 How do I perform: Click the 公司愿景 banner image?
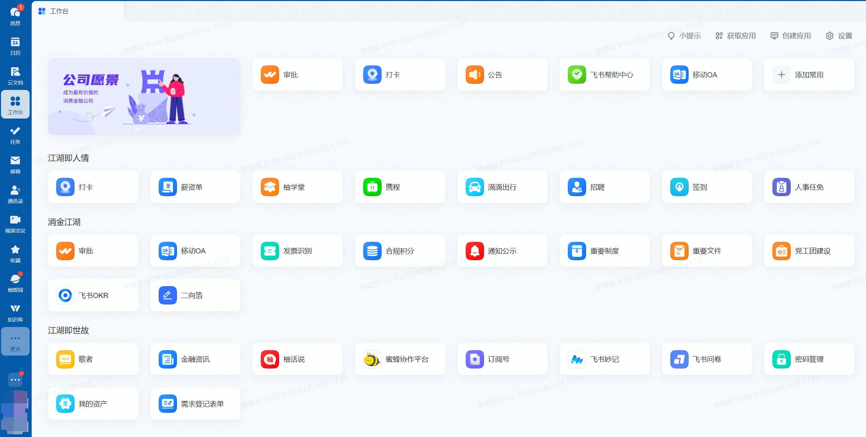coord(144,96)
